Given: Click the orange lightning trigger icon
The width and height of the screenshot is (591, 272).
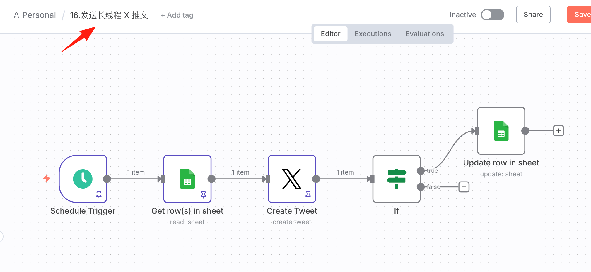Looking at the screenshot, I should 47,178.
